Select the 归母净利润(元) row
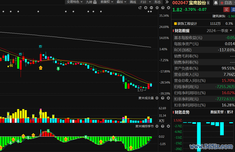 point(204,87)
